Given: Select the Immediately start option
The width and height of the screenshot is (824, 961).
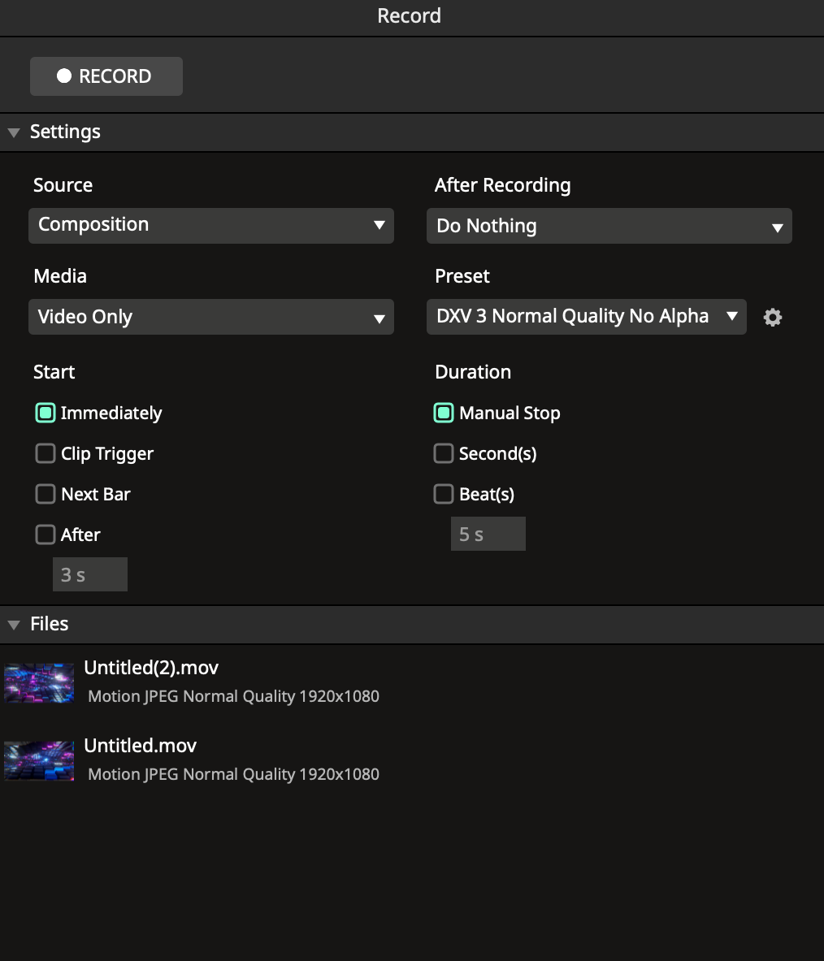Looking at the screenshot, I should click(x=46, y=413).
